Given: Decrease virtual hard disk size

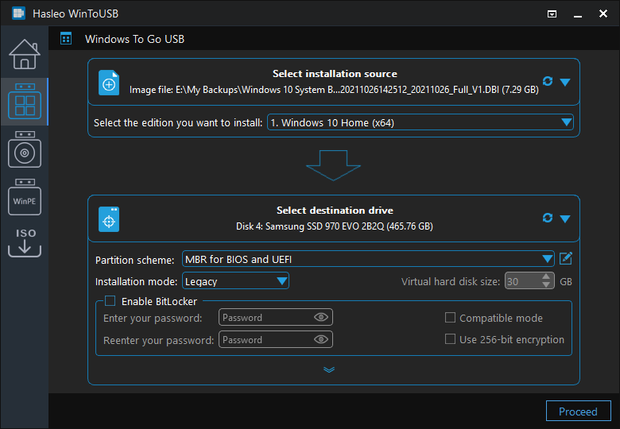Looking at the screenshot, I should click(x=546, y=285).
